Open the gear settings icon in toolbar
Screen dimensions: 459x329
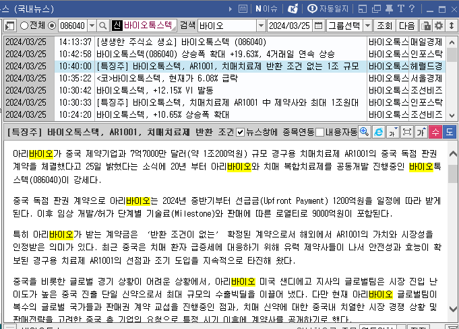(439, 26)
